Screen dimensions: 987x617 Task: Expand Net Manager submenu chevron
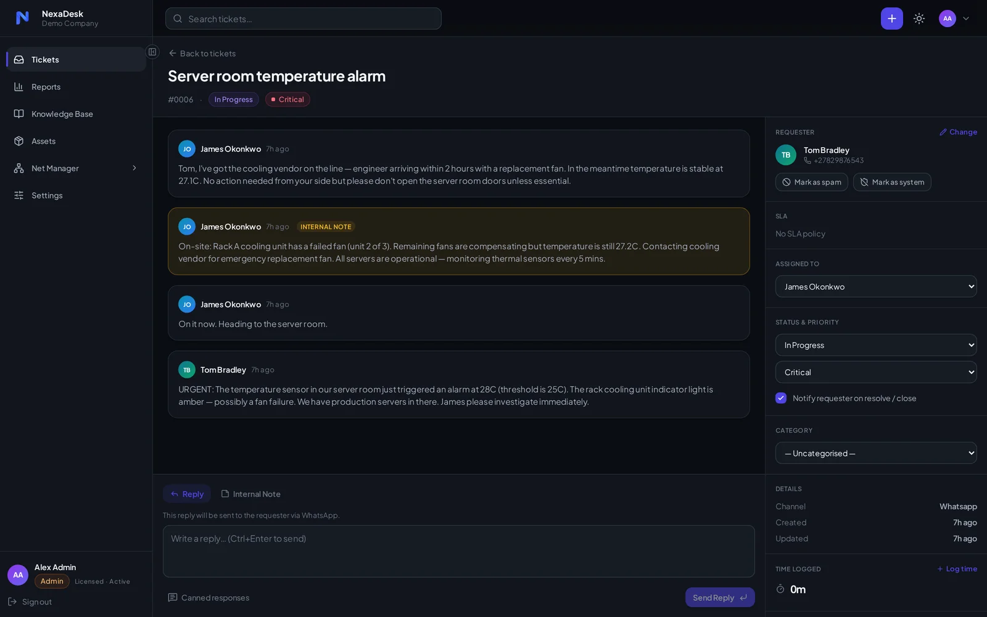pos(134,168)
